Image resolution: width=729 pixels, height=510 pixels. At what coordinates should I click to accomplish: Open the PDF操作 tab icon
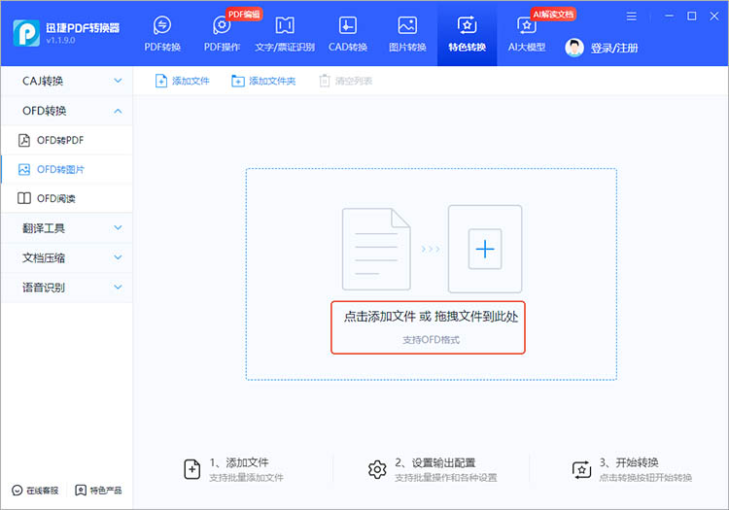(222, 25)
